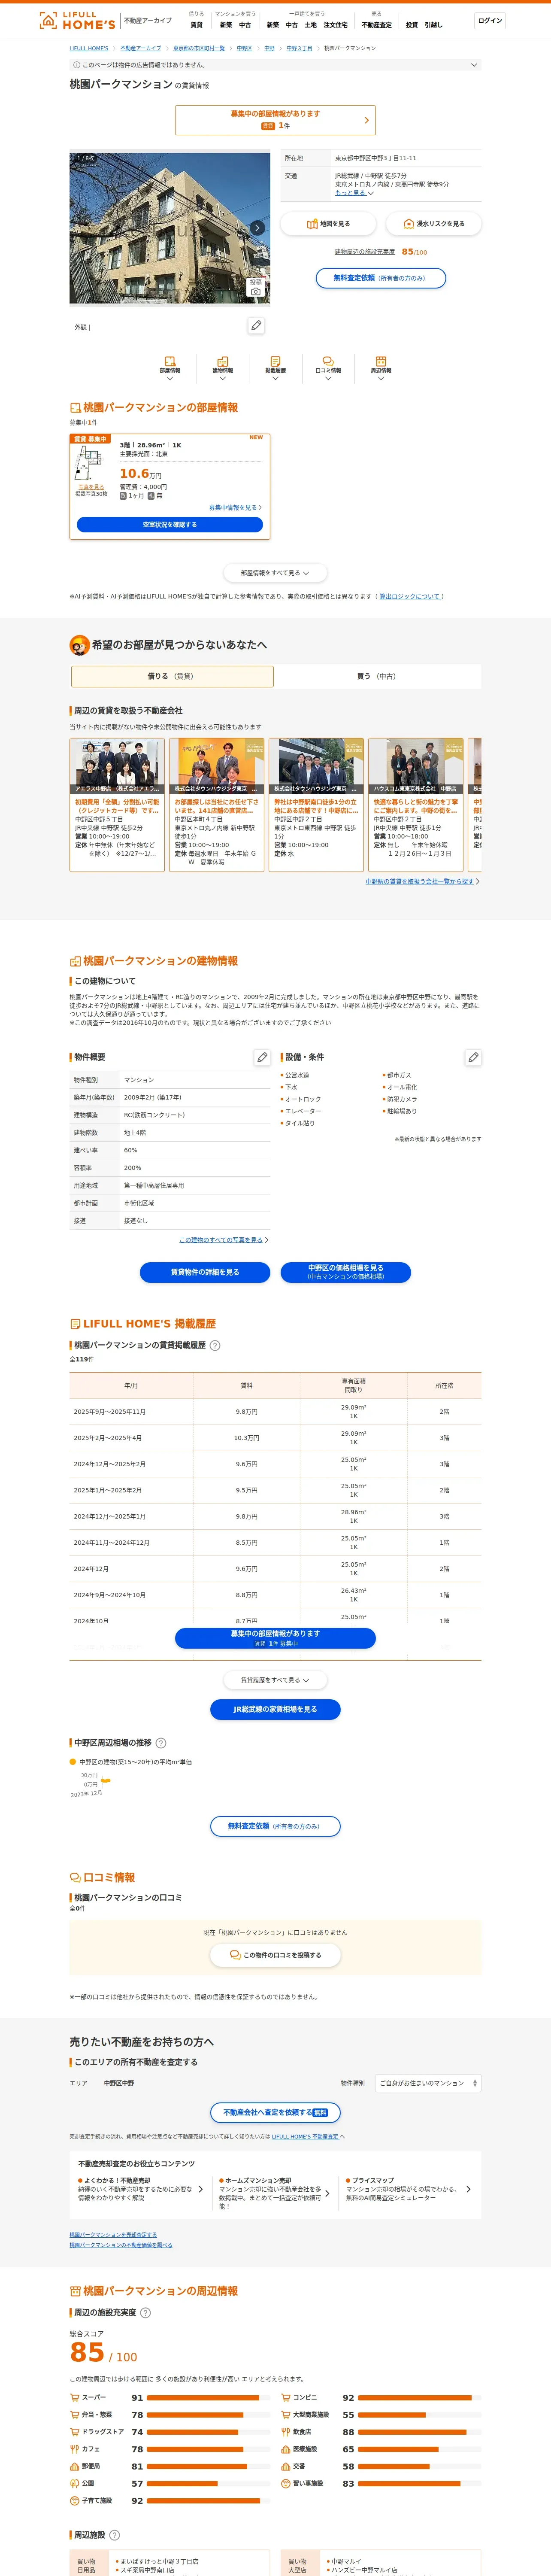The width and height of the screenshot is (551, 2576).
Task: Click top 無料査定依頼 button
Action: point(380,278)
